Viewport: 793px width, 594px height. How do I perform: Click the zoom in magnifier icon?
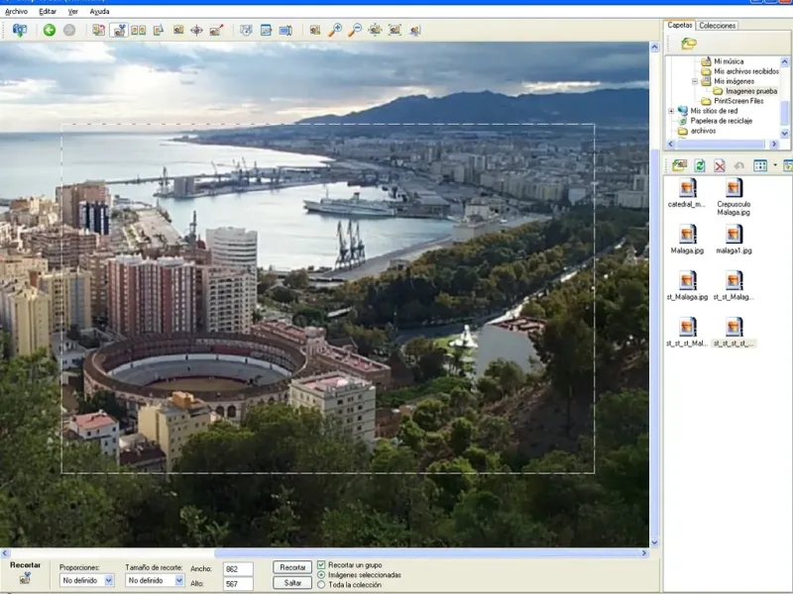click(x=335, y=31)
